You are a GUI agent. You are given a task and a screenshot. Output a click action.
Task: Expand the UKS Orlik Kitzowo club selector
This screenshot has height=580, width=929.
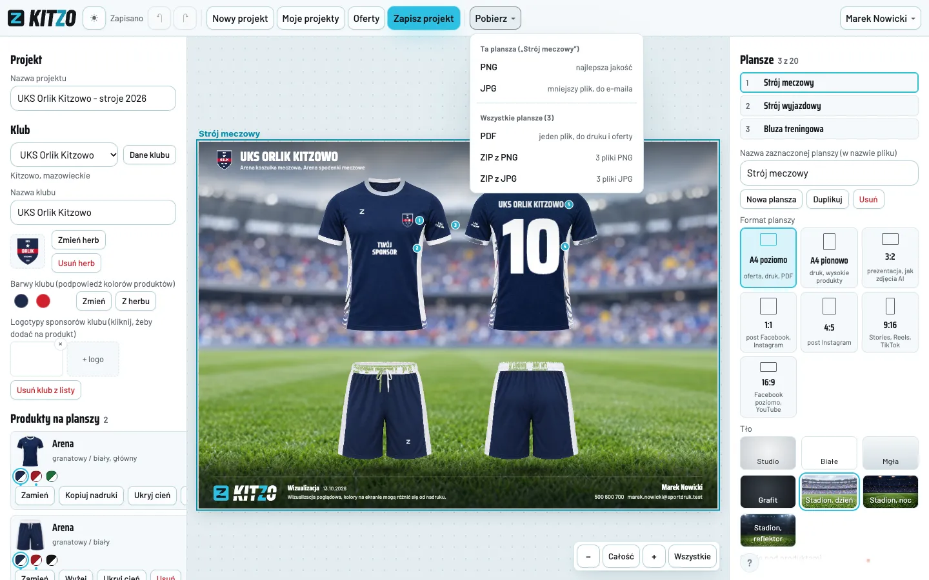(64, 155)
